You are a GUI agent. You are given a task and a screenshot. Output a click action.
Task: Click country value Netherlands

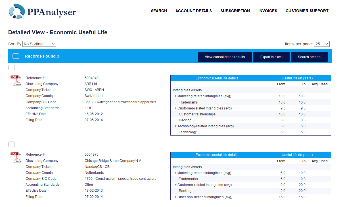pos(94,173)
